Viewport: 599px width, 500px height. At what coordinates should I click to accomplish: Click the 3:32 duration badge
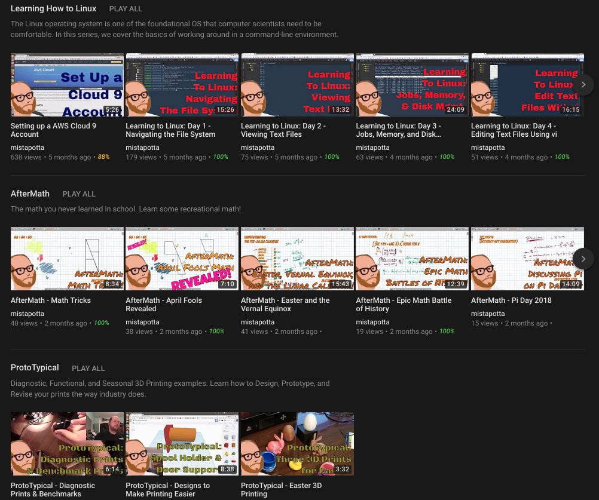(x=343, y=469)
